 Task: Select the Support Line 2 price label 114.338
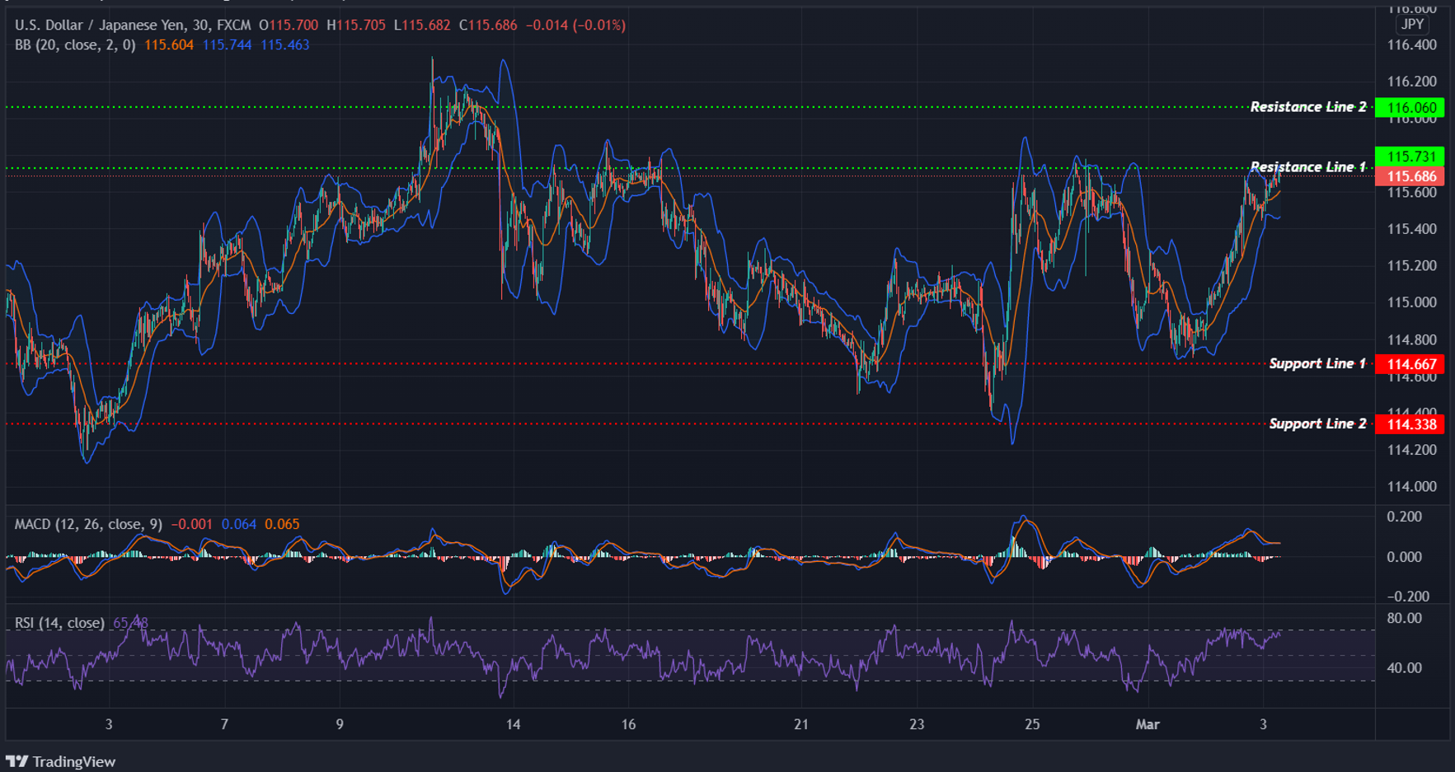[x=1411, y=423]
